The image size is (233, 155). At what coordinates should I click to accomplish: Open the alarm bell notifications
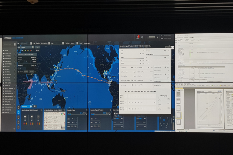[138, 37]
